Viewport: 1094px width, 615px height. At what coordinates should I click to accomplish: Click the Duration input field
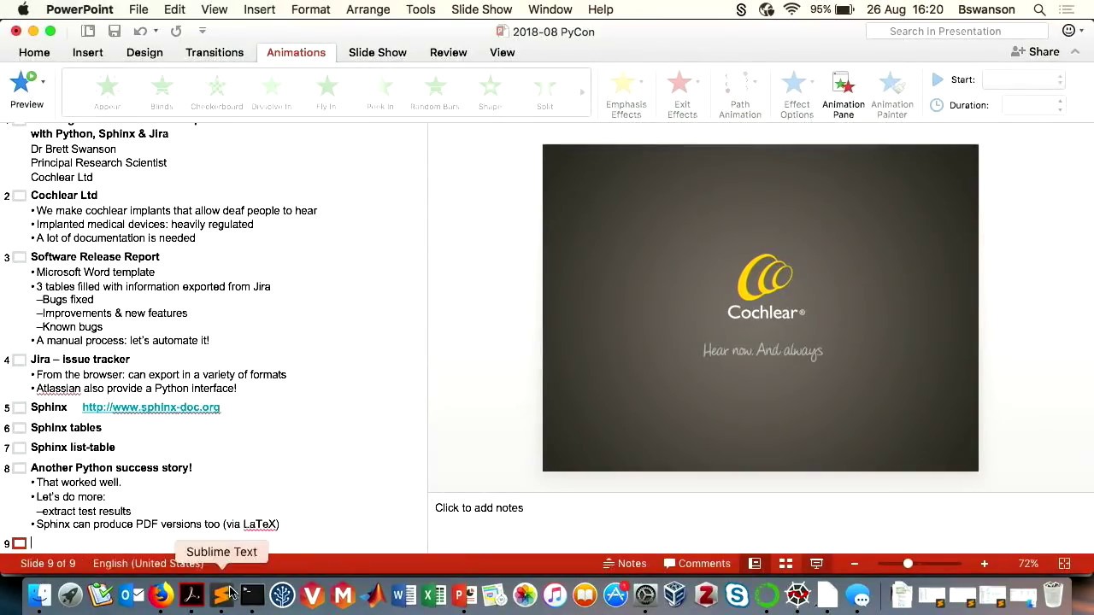pos(1028,105)
